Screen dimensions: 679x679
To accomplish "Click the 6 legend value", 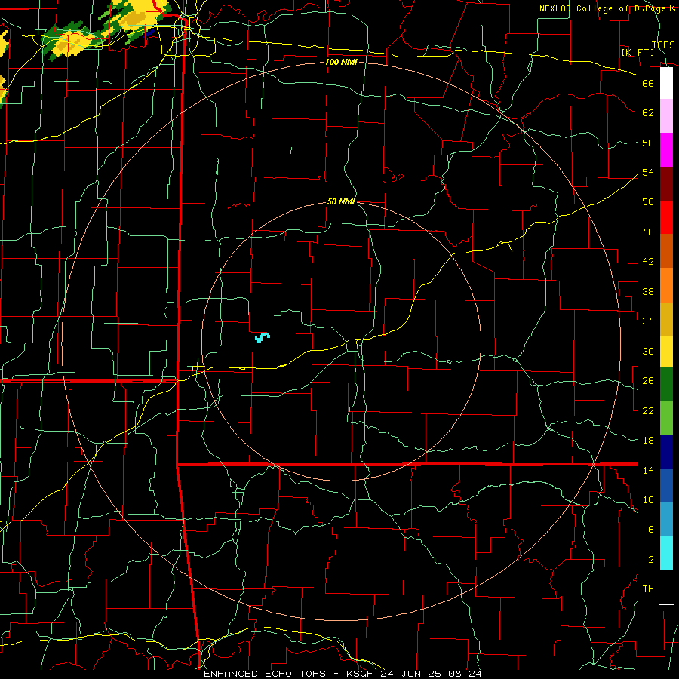I will pos(651,529).
